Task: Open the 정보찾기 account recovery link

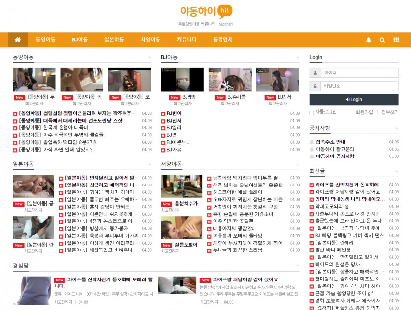Action: point(390,112)
